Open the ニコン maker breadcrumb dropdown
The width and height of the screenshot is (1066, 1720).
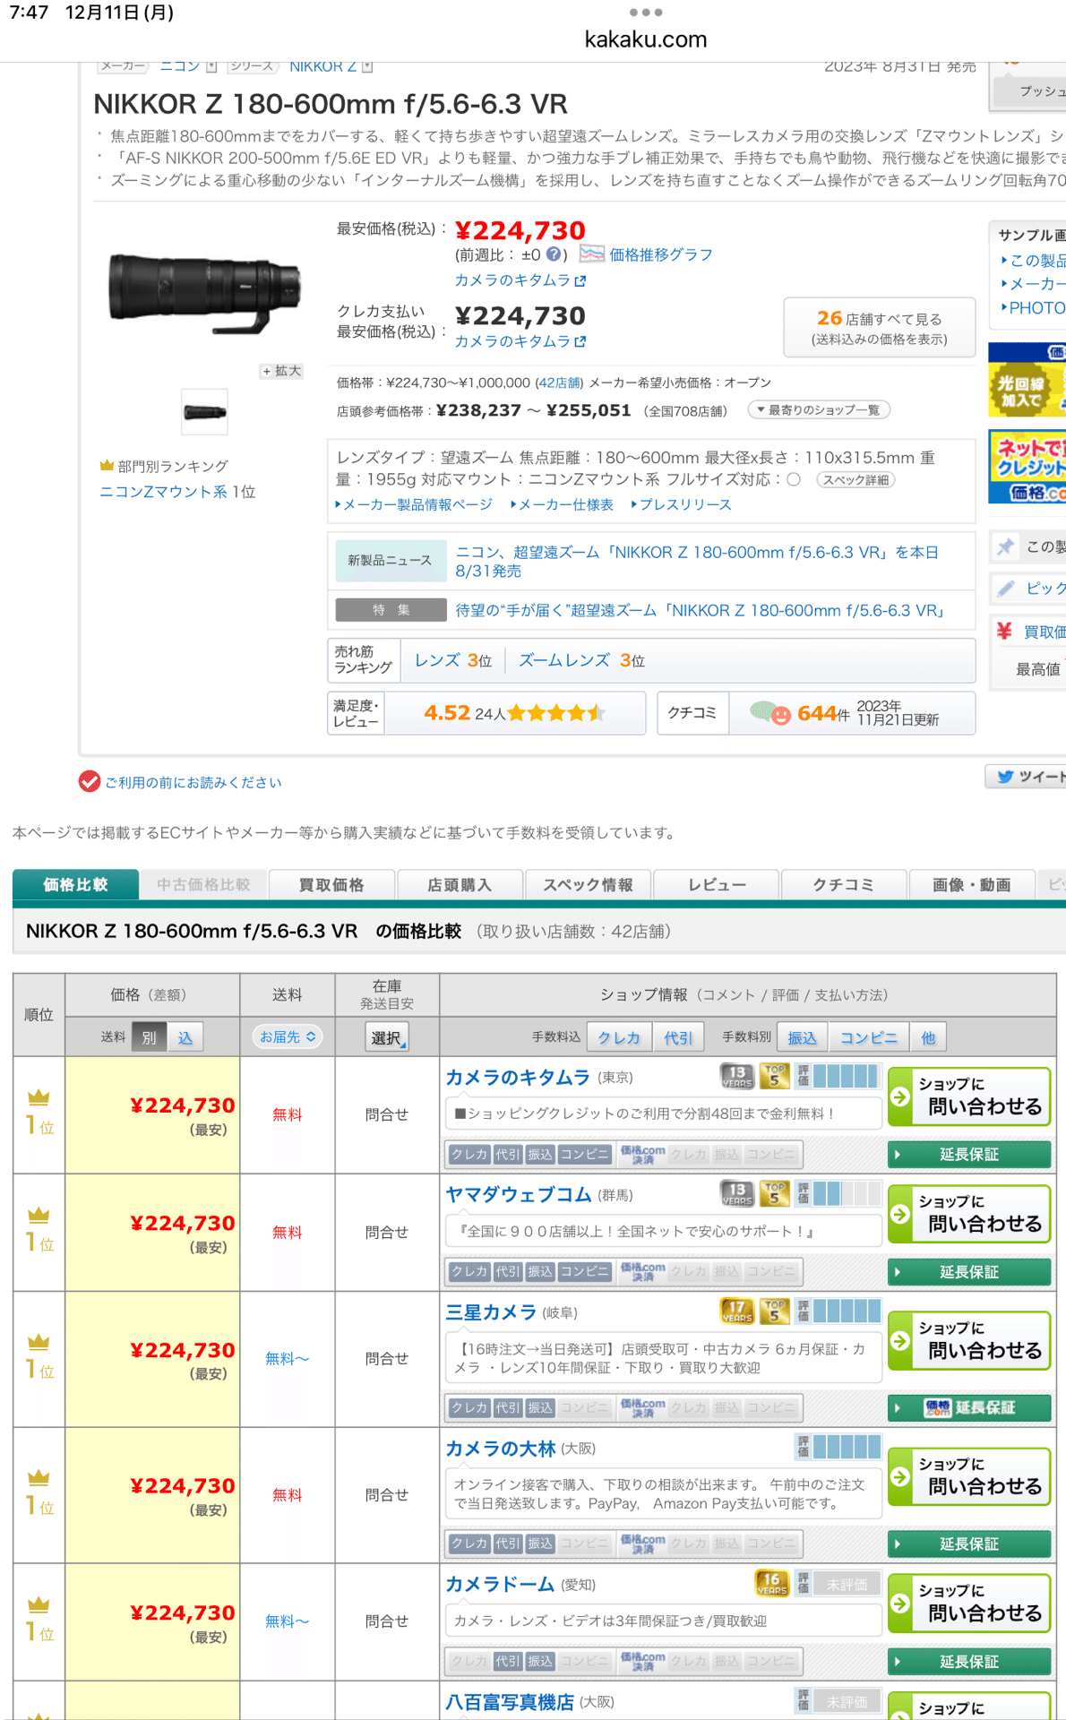(211, 66)
